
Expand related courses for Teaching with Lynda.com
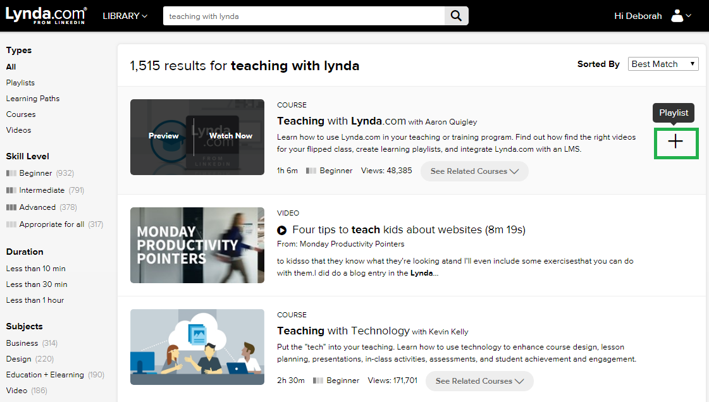click(474, 171)
